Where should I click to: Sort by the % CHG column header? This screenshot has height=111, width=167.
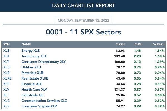point(158,44)
